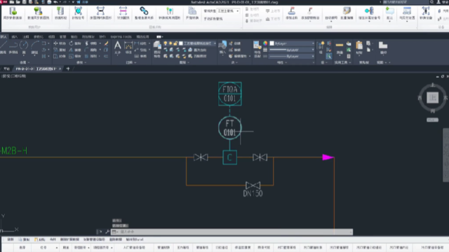Open the layer name dropdown list
This screenshot has height=252, width=449.
[x=215, y=43]
